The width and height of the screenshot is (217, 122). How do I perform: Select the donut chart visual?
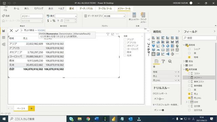coord(167,46)
